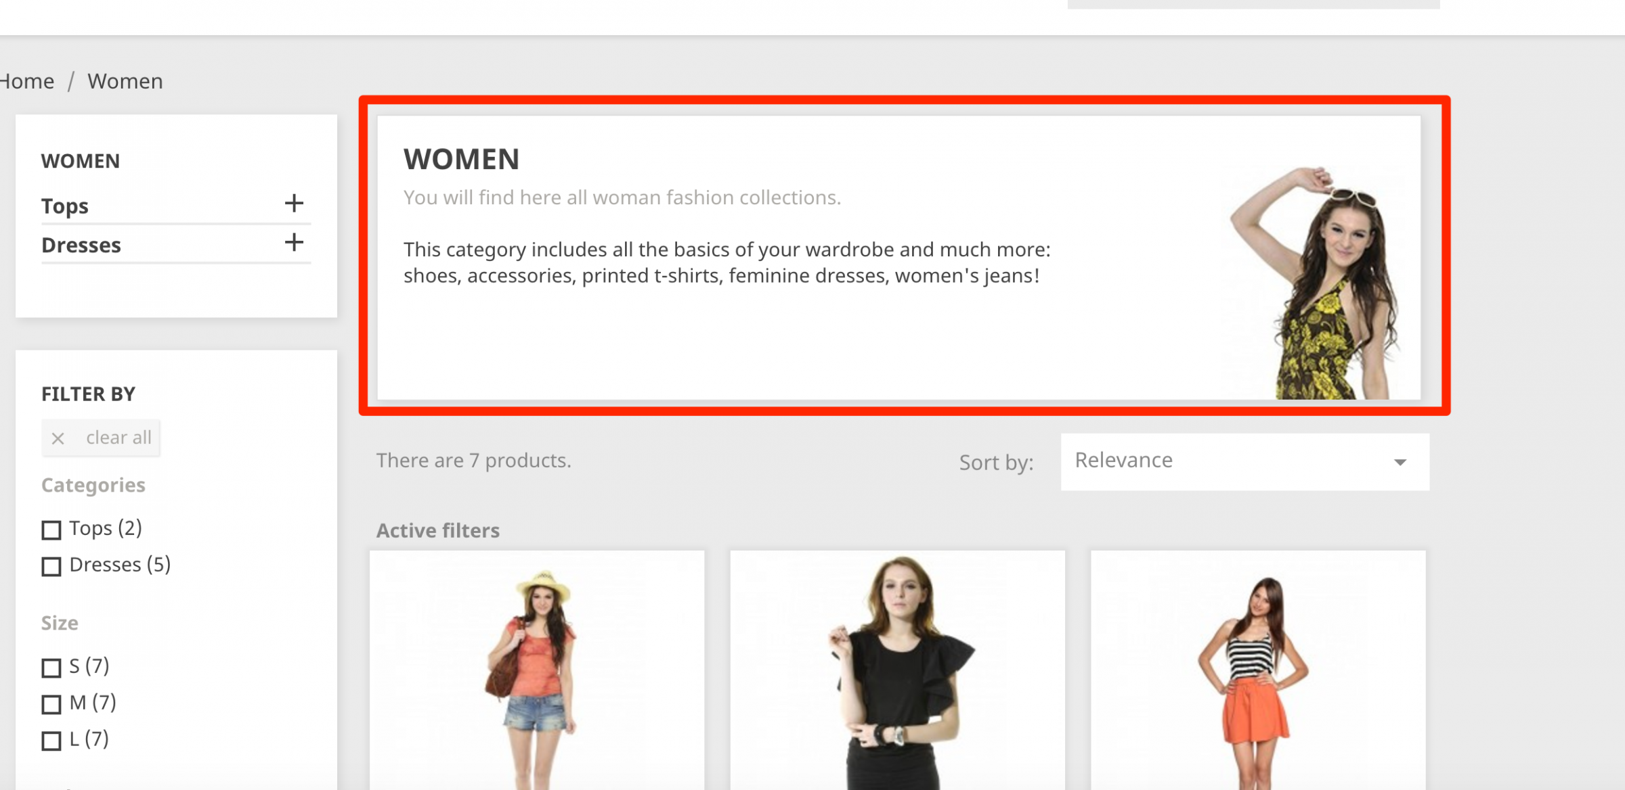Check the Tops (2) filter checkbox
Screen dimensions: 1625x790
pos(51,530)
